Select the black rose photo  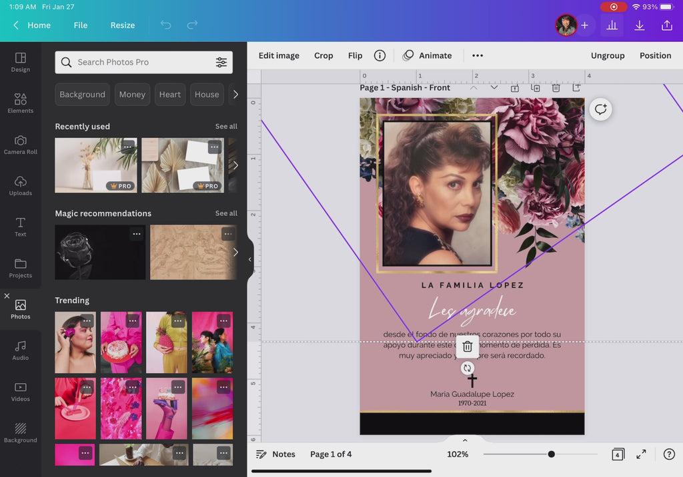100,252
